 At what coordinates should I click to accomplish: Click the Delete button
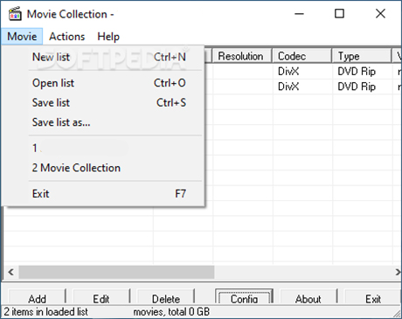(165, 297)
